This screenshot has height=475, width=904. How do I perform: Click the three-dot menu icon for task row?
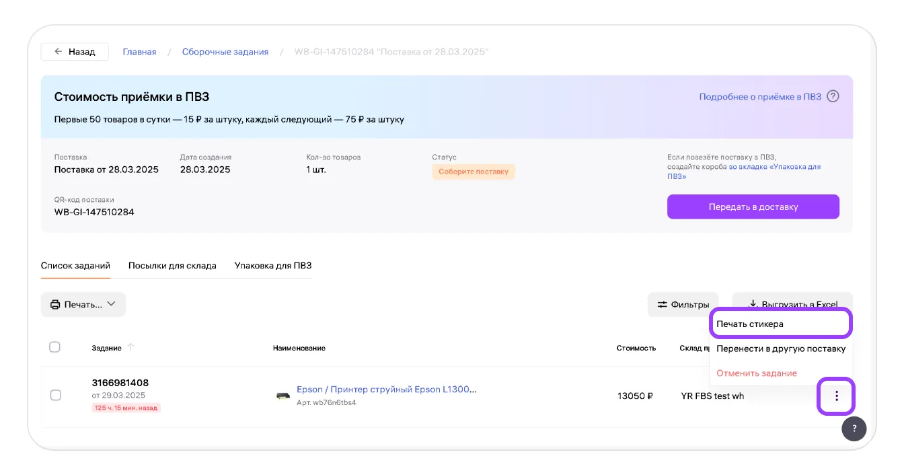pyautogui.click(x=836, y=396)
